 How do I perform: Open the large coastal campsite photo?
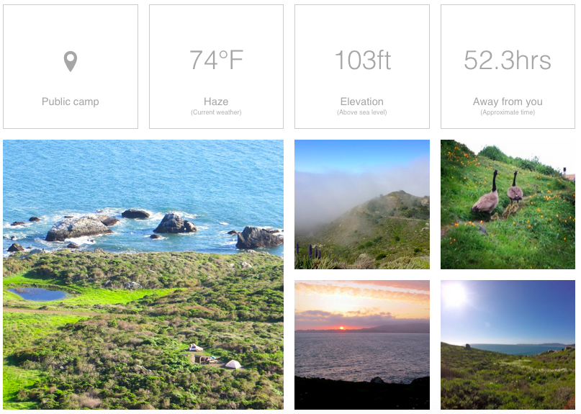(143, 274)
